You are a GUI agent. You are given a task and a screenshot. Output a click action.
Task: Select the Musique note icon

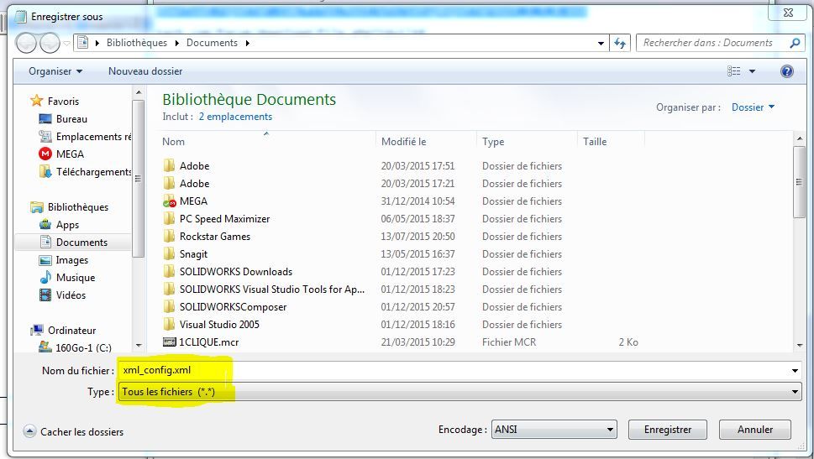[45, 278]
